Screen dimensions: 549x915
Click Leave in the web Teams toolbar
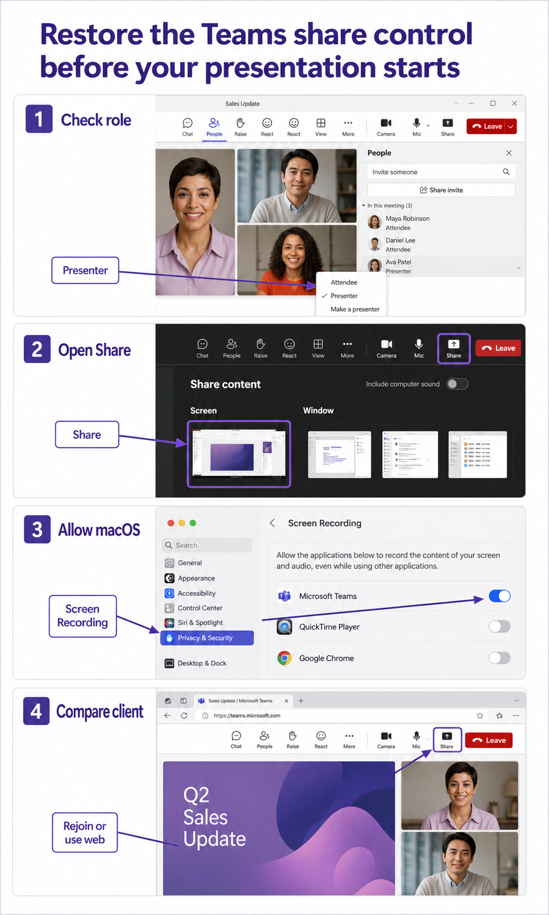pos(489,740)
